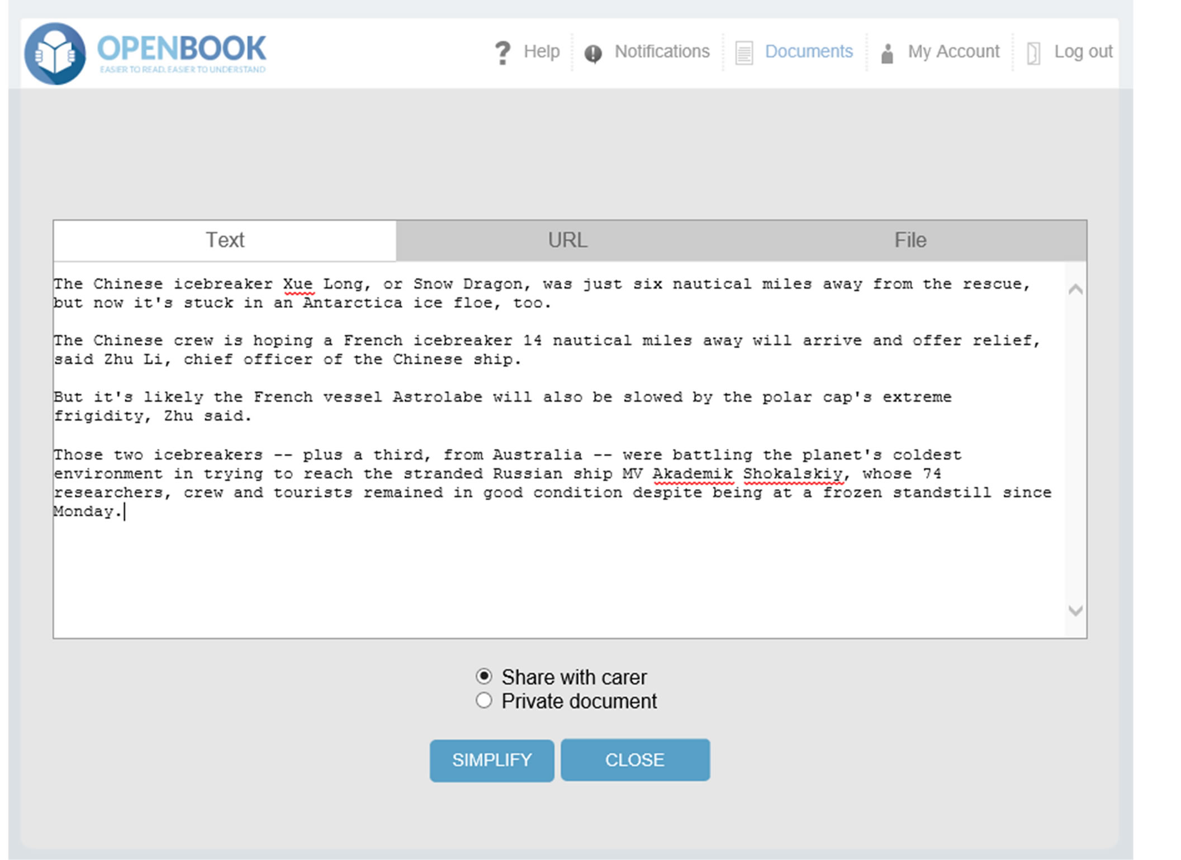This screenshot has width=1181, height=860.
Task: Click the OPENBOOK title text
Action: [182, 48]
